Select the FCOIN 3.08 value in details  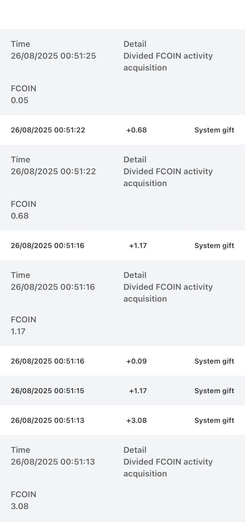tap(20, 506)
